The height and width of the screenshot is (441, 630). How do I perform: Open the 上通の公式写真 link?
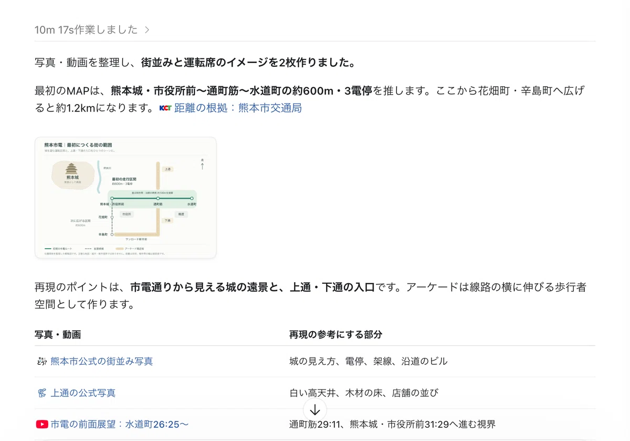[83, 393]
